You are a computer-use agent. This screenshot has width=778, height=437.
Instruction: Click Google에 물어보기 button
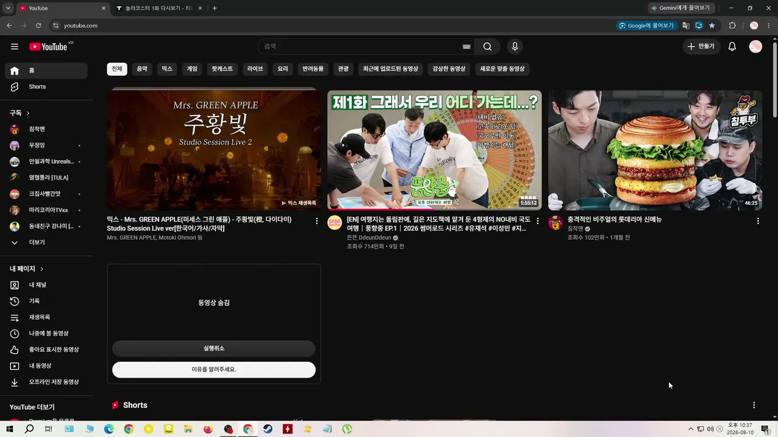tap(646, 25)
